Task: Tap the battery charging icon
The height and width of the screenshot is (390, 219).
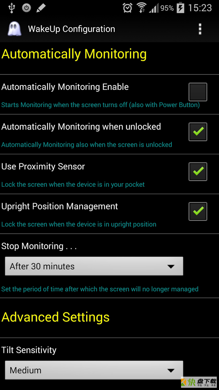Action: pyautogui.click(x=180, y=8)
